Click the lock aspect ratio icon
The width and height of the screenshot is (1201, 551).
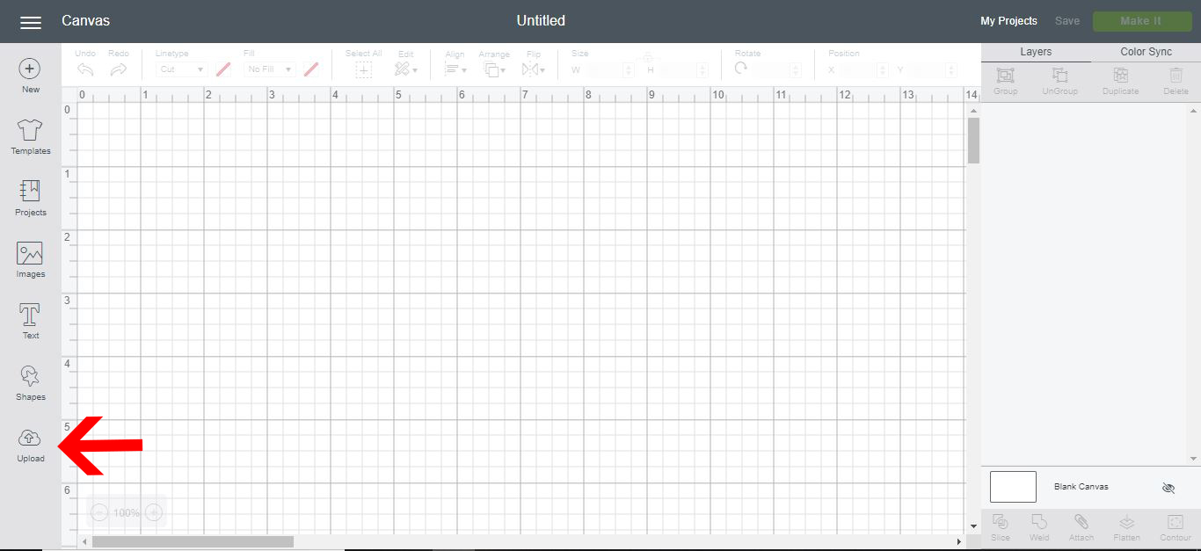point(648,55)
